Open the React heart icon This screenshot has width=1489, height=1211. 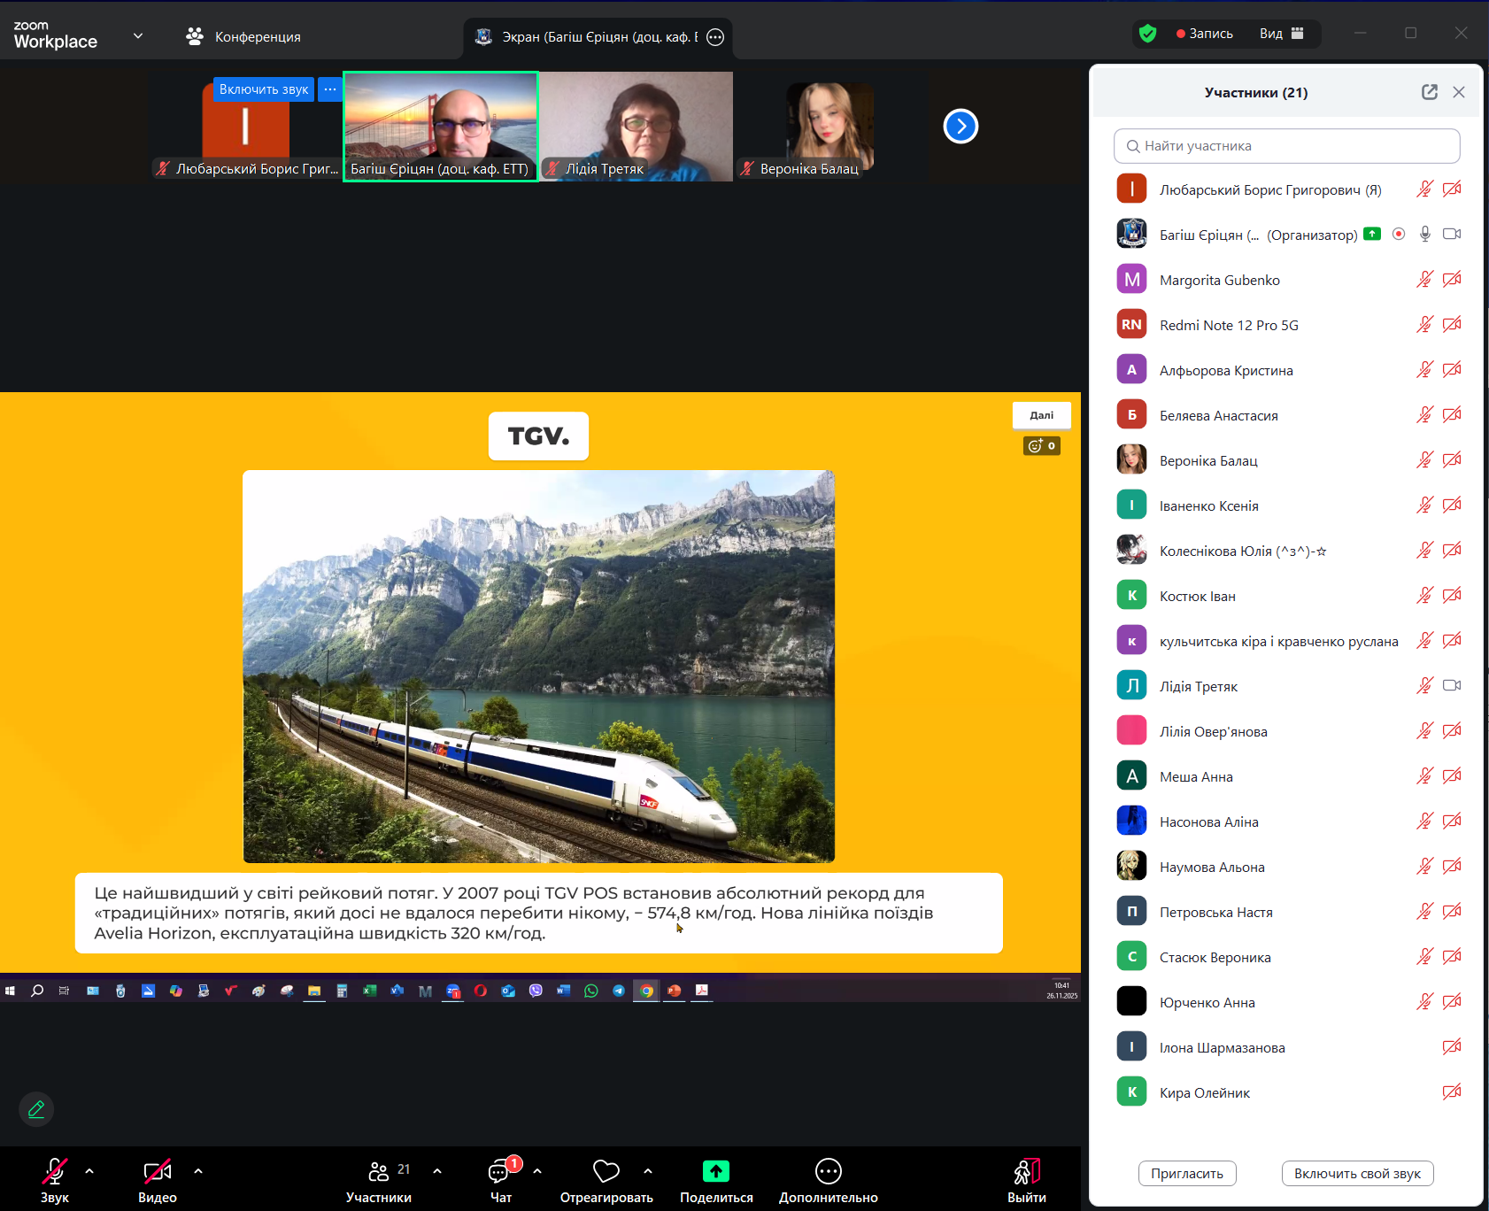(606, 1172)
